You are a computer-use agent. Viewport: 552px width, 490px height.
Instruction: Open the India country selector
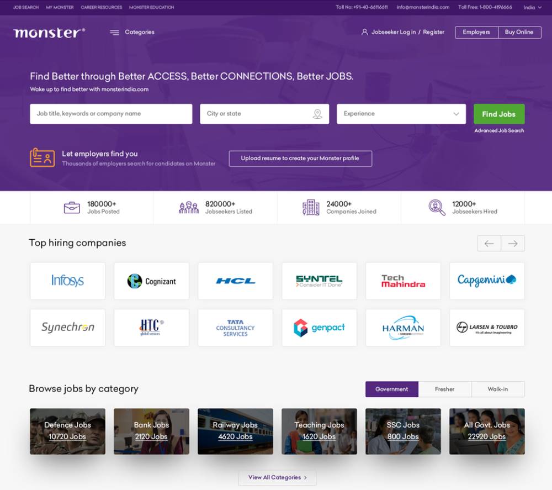(x=532, y=7)
